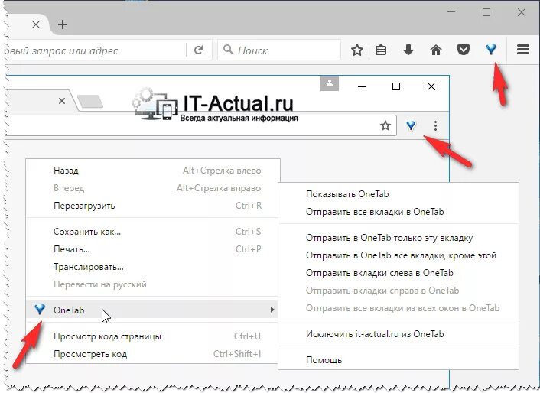Viewport: 540px width, 393px height.
Task: Open Chrome three-dot menu
Action: pos(435,125)
